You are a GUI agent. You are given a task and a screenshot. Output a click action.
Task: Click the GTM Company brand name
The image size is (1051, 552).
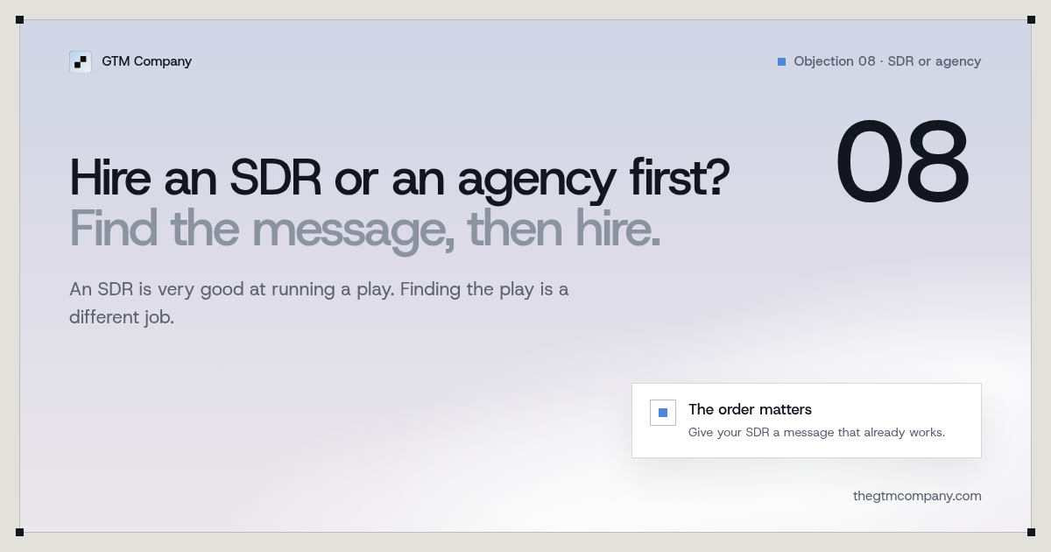click(x=146, y=61)
